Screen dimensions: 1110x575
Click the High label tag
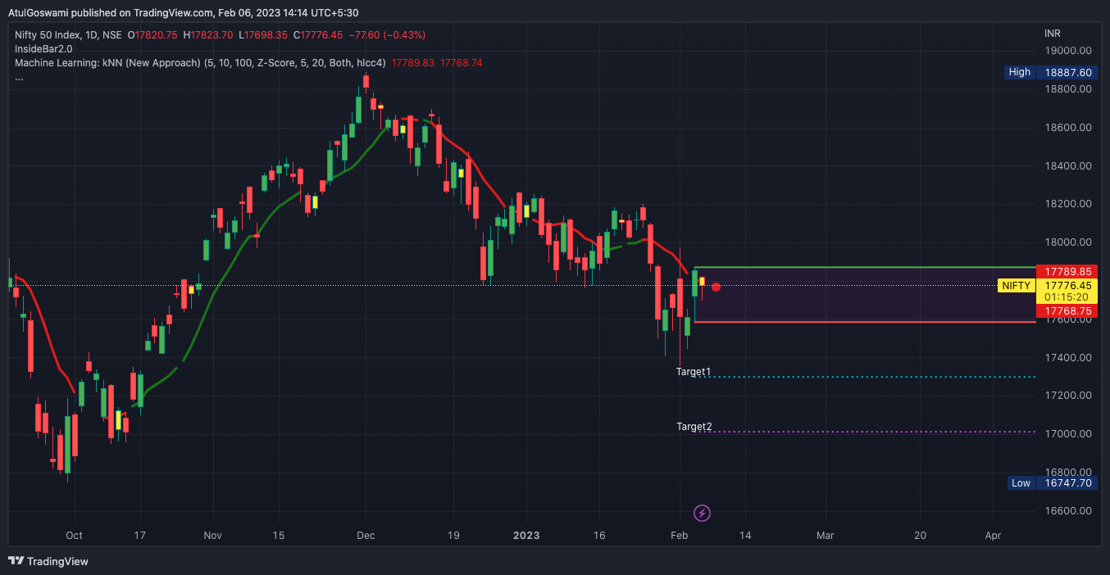[1020, 72]
